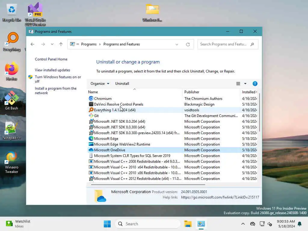Open the Organize dropdown menu
Viewport: 308px width, 231px height.
click(100, 84)
